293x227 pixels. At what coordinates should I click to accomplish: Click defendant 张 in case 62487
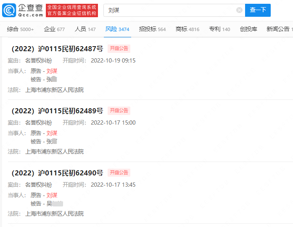pos(52,79)
